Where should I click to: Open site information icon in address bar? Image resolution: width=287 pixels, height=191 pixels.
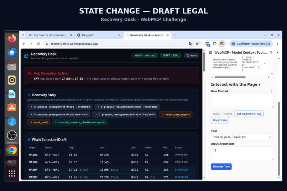[x=47, y=44]
